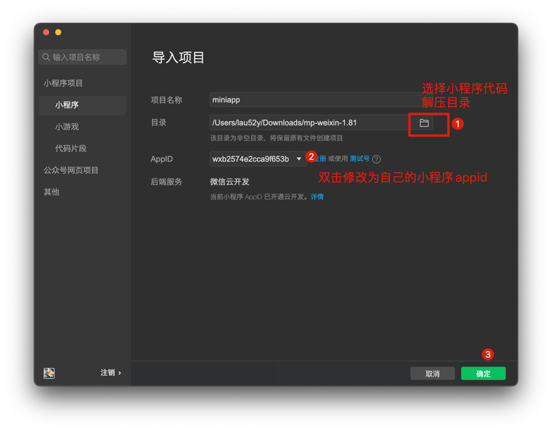Viewport: 552px width, 431px height.
Task: Click the AppID field wxb2574e2cca9f653b
Action: tap(258, 159)
